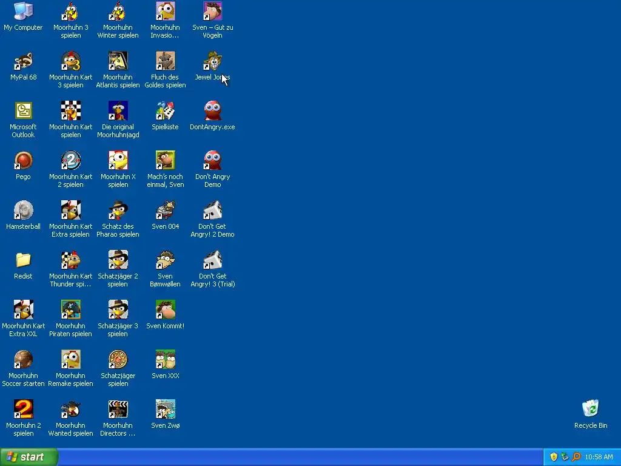This screenshot has width=621, height=466.
Task: Select the Sven Kommt! shortcut
Action: click(165, 309)
